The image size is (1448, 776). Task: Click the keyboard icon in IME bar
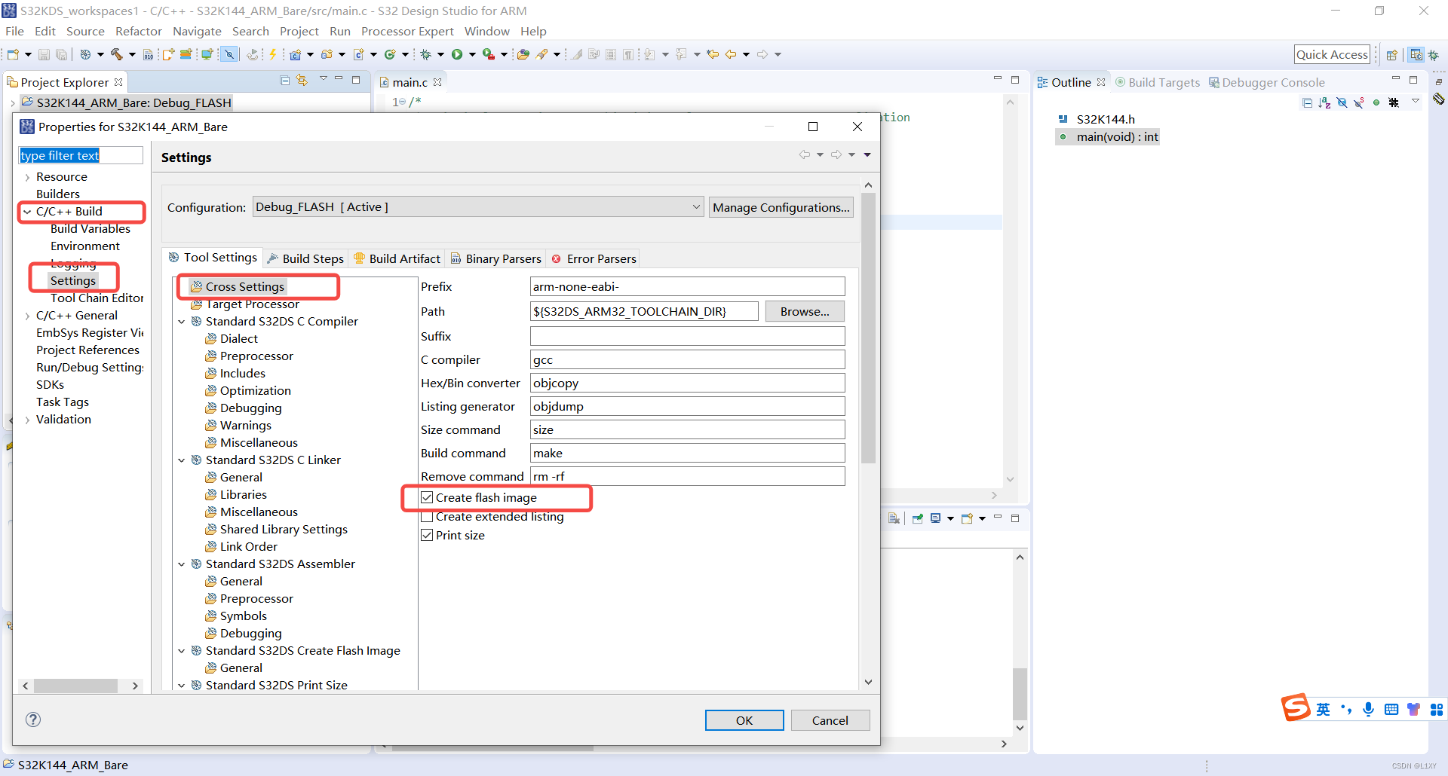pyautogui.click(x=1391, y=709)
